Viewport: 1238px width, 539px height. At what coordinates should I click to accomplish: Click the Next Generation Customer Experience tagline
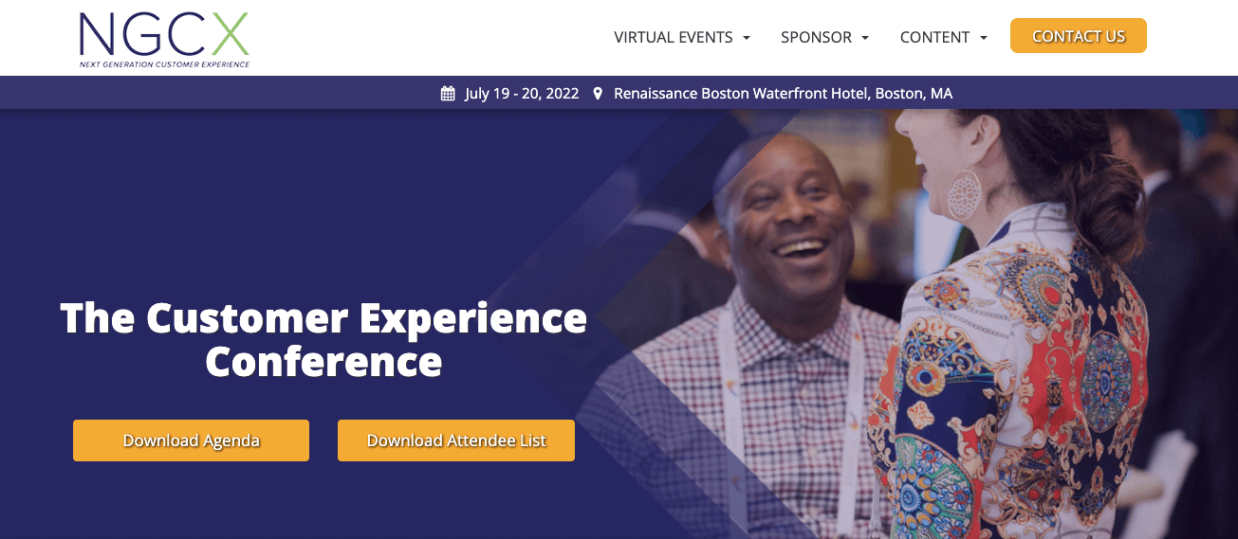pos(164,64)
